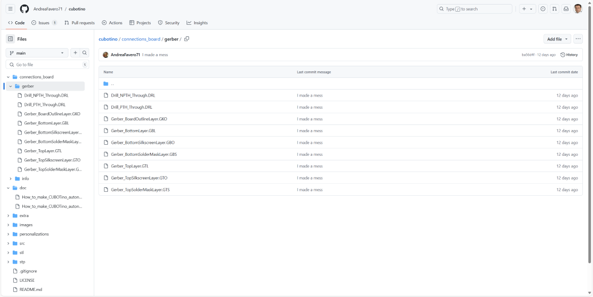
Task: Switch to the Insights tab
Action: pos(197,23)
